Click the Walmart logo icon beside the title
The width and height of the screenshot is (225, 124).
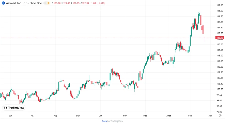tap(3, 3)
